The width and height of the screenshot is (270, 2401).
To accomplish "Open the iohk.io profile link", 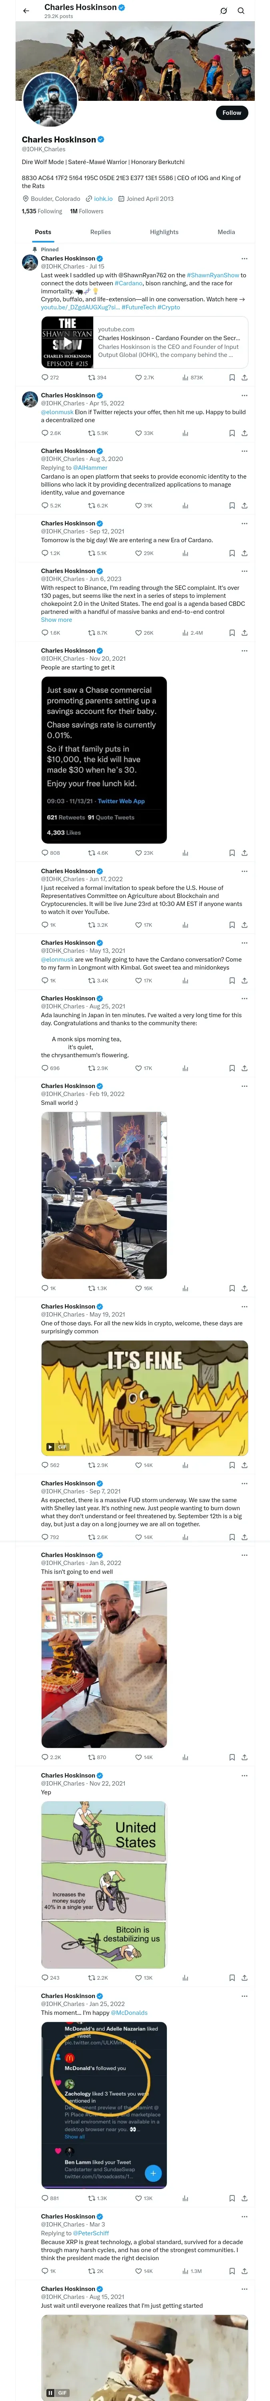I will point(102,198).
